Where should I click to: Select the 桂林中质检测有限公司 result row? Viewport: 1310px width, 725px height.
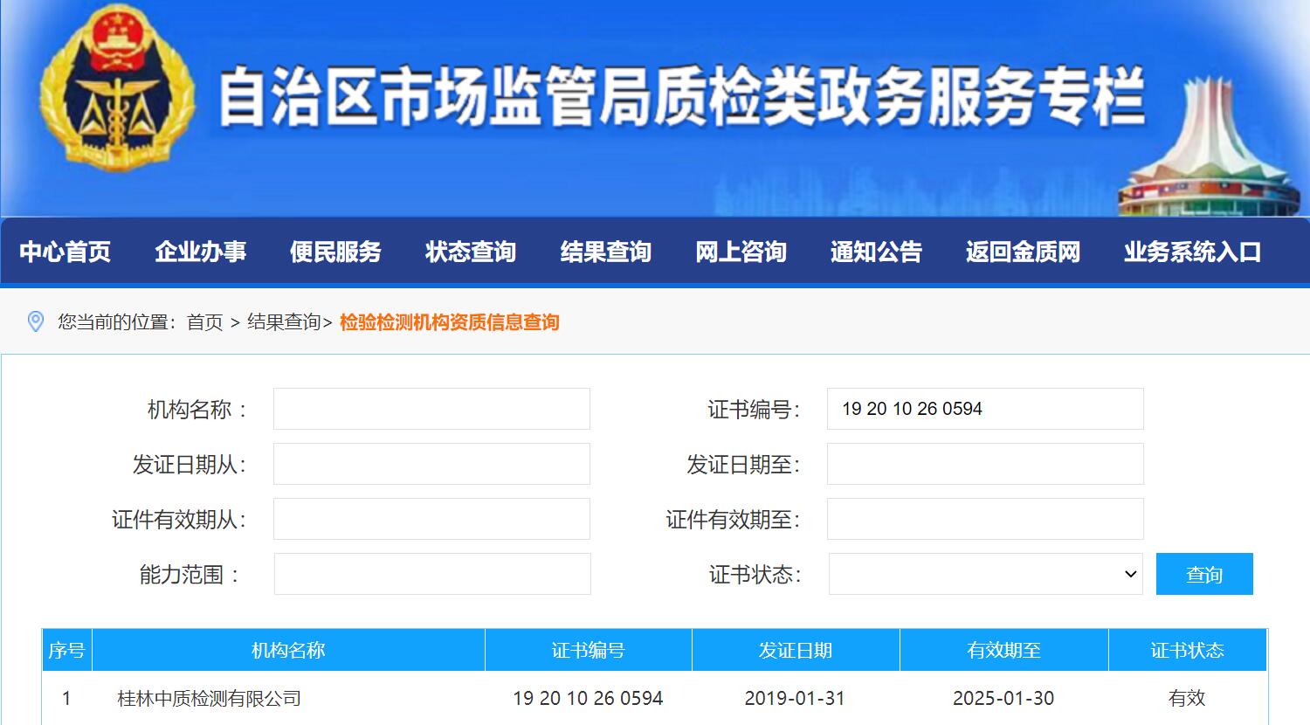tap(210, 698)
